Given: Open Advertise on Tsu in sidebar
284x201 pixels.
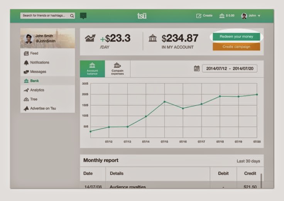Looking at the screenshot, I should [47, 108].
